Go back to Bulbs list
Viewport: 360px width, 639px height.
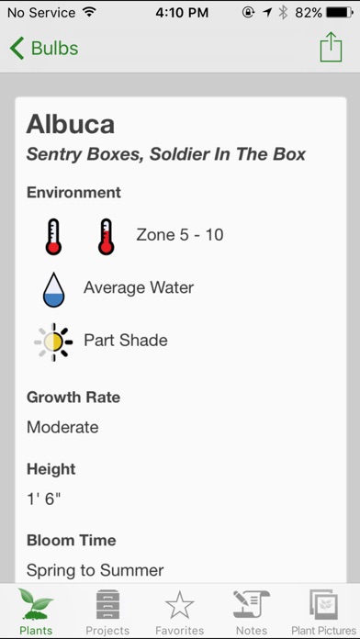(44, 48)
